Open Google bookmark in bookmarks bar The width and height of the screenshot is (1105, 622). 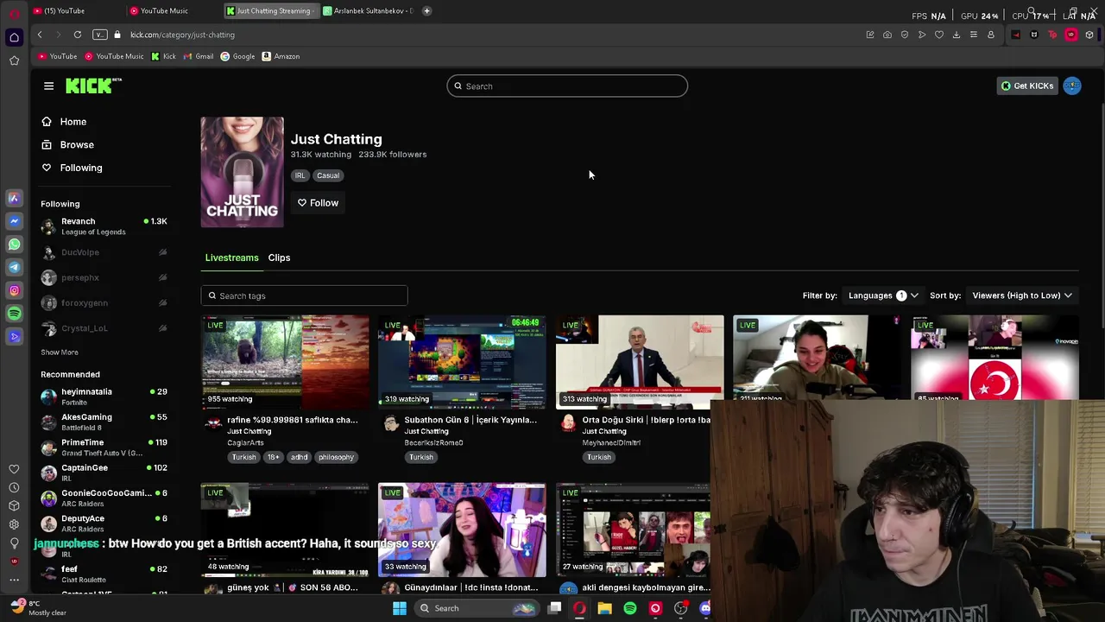click(x=238, y=56)
